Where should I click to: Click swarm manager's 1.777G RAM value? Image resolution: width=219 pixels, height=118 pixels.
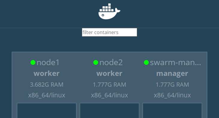click(172, 85)
